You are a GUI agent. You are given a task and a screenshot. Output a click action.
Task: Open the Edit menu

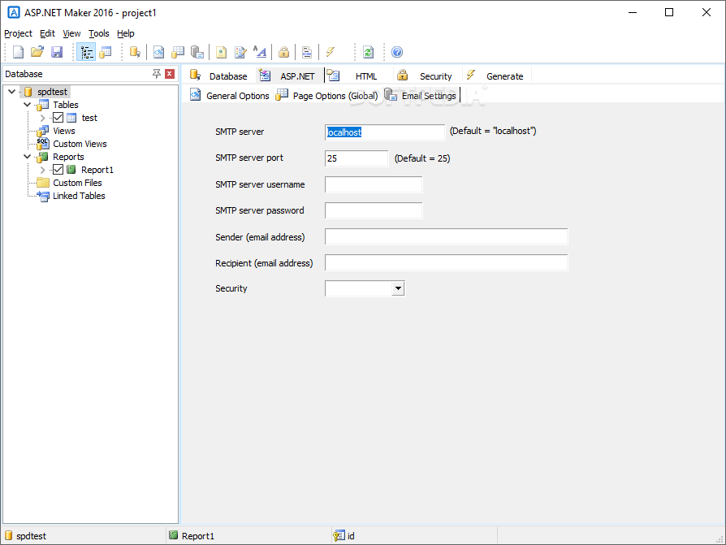pos(47,33)
